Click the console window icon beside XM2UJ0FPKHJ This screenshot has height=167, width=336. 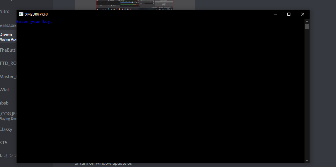tap(21, 14)
